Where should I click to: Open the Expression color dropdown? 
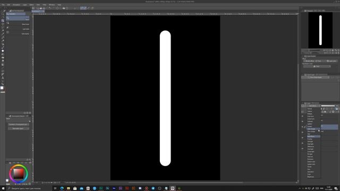click(x=317, y=66)
